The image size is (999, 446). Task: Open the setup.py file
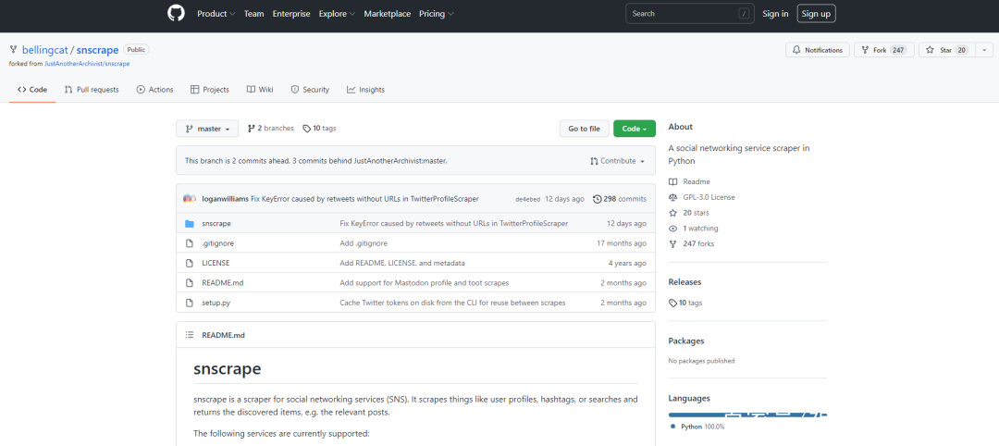coord(216,303)
